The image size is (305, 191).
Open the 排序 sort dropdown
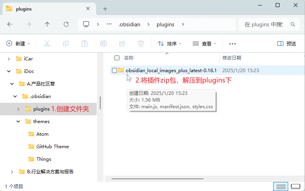169,44
